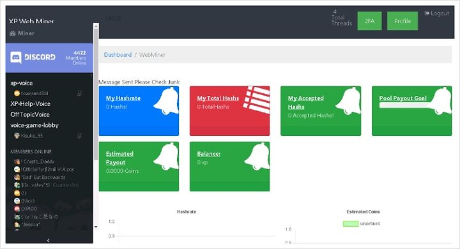This screenshot has height=249, width=460.
Task: Select the OffTopicVoice channel
Action: click(x=30, y=114)
